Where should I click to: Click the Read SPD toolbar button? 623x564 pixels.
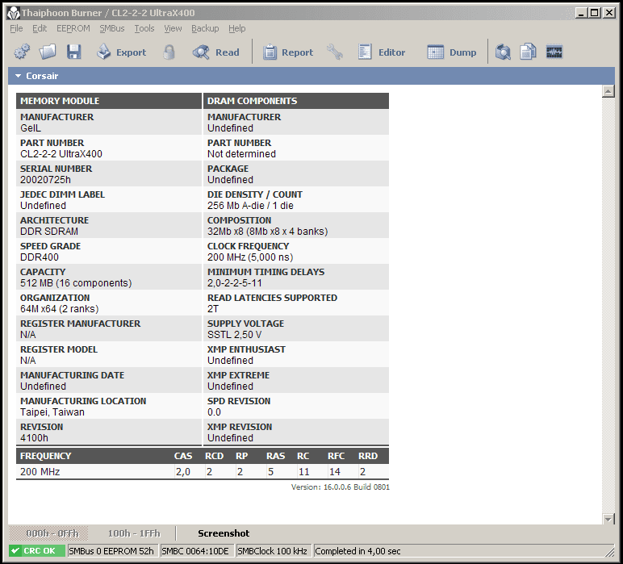pyautogui.click(x=215, y=52)
